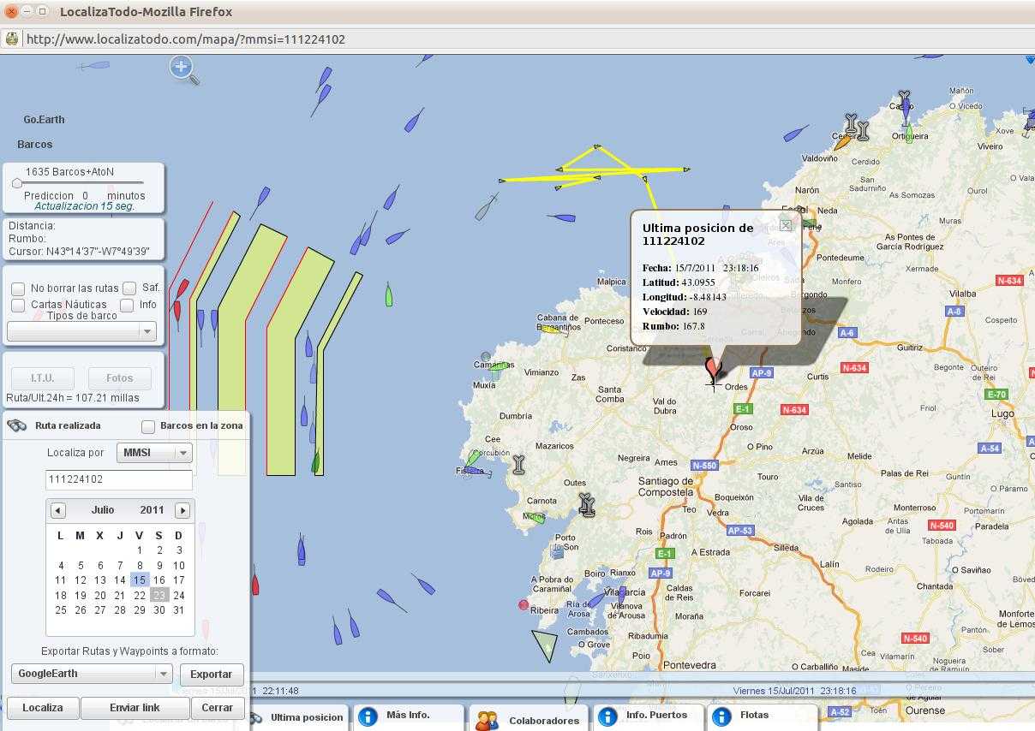Open the Tipos de barco dropdown
This screenshot has height=731, width=1035.
pos(81,331)
